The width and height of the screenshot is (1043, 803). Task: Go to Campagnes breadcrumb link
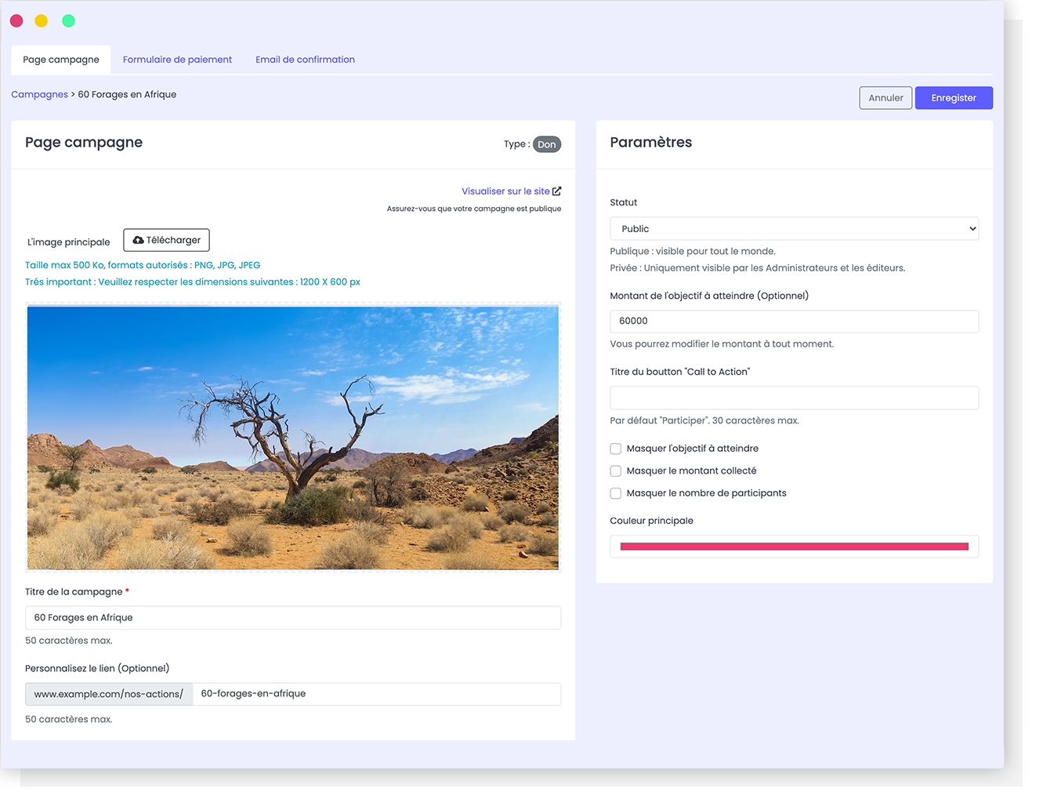[39, 95]
